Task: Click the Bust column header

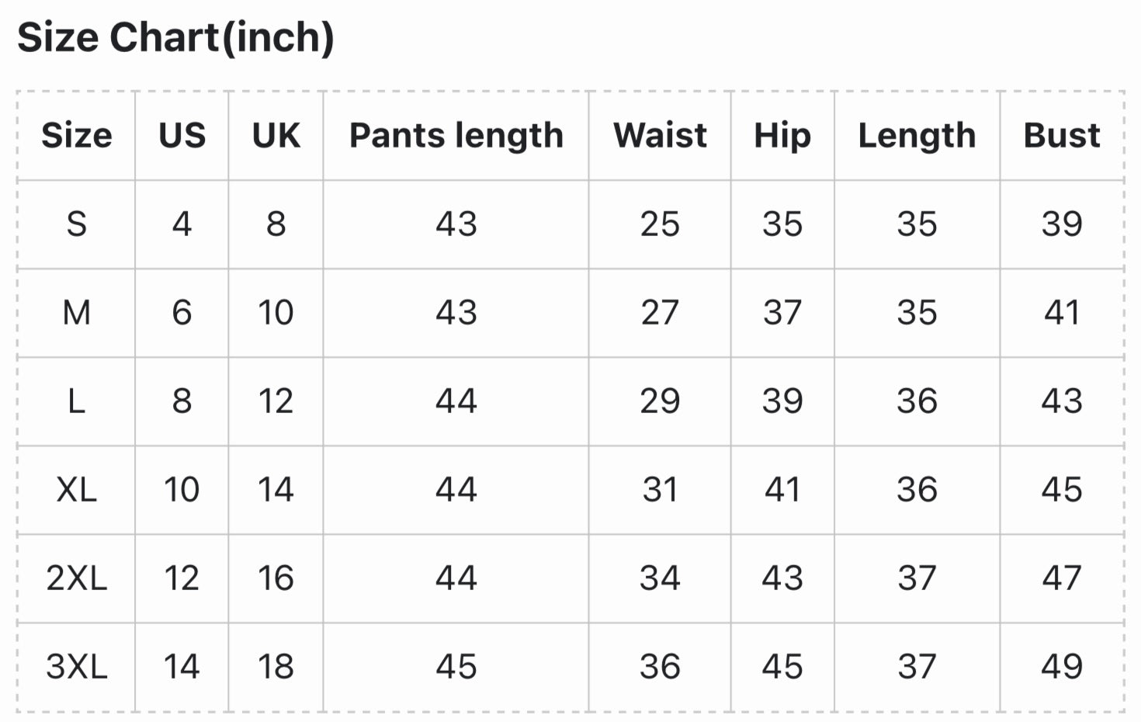Action: (x=1061, y=135)
